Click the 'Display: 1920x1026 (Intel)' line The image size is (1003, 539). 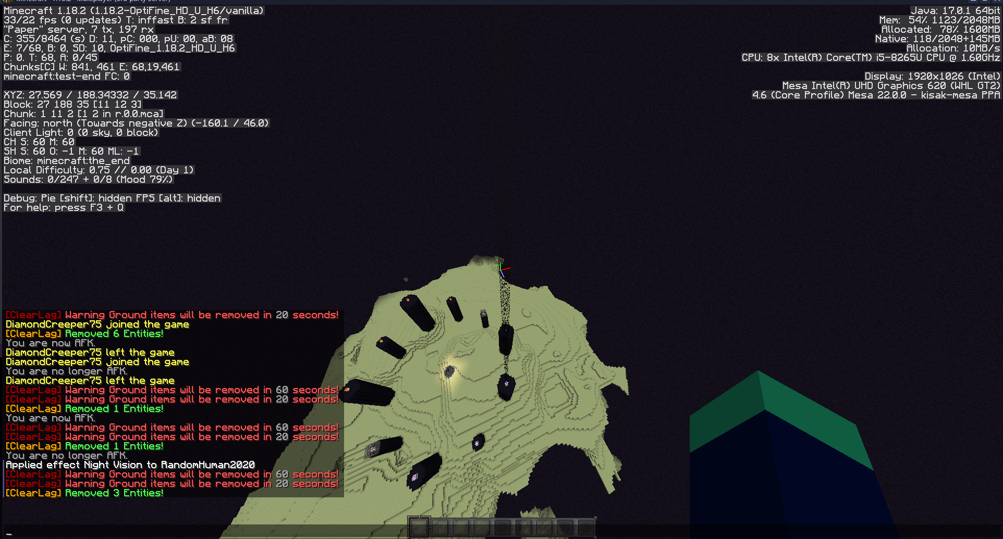[x=933, y=76]
